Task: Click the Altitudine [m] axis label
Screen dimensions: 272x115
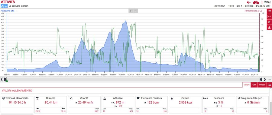Action: (8, 11)
